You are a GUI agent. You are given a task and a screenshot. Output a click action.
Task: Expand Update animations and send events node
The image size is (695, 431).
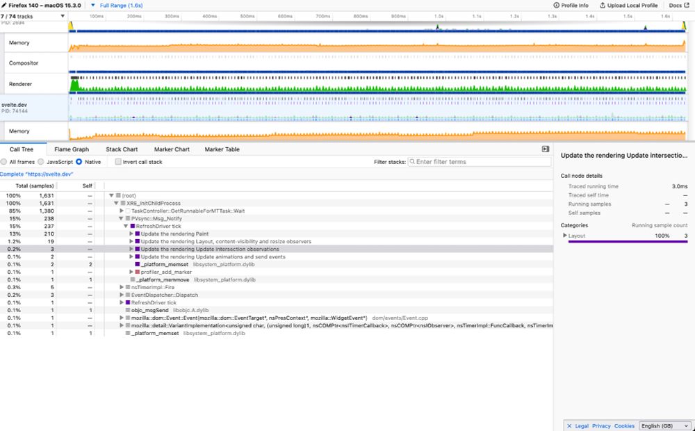click(x=131, y=257)
